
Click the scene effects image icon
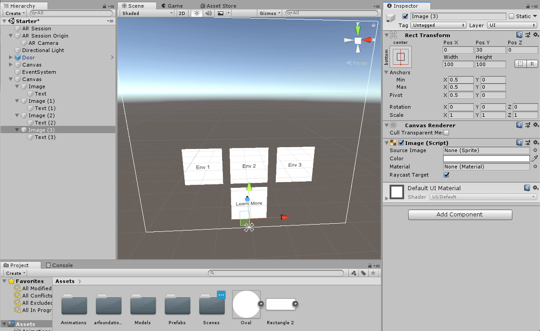point(221,14)
